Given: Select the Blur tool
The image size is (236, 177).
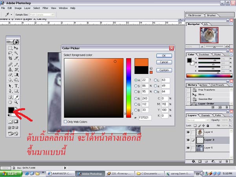Looking at the screenshot, I should 10,80.
